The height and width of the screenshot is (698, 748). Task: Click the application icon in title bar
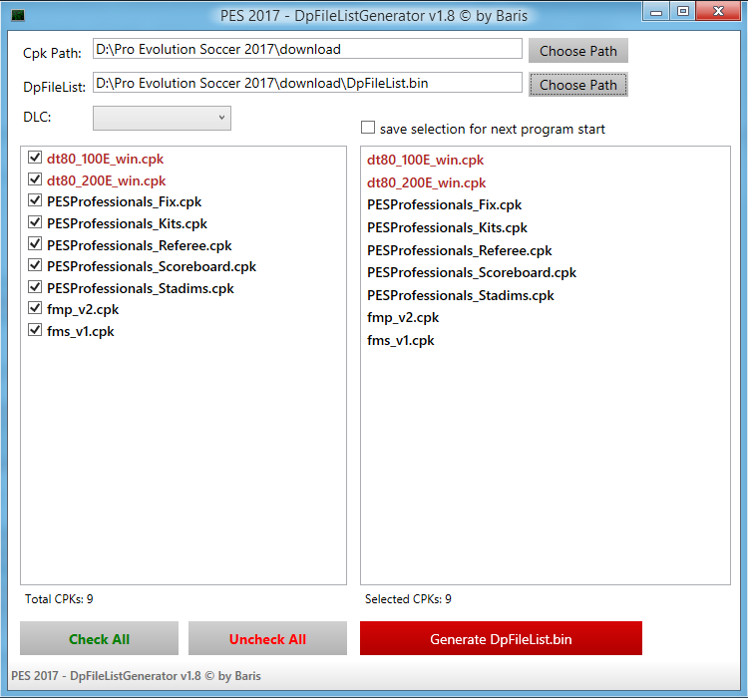click(x=18, y=15)
